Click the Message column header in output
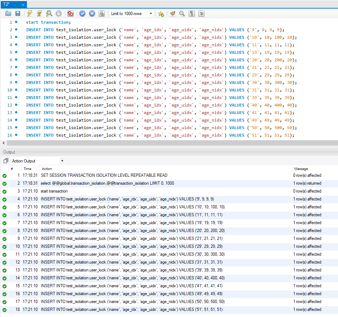The width and height of the screenshot is (338, 317). coord(301,169)
